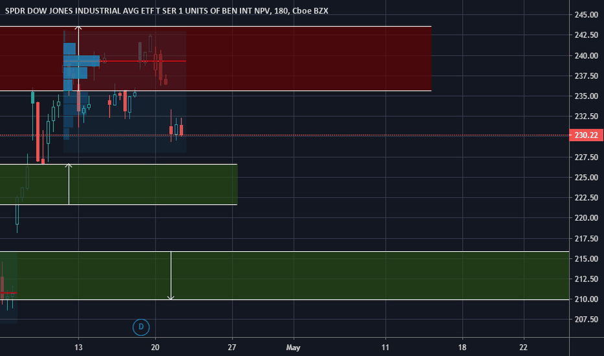Click the 240.00 price axis label
Screen dimensions: 604x356
[x=587, y=56]
